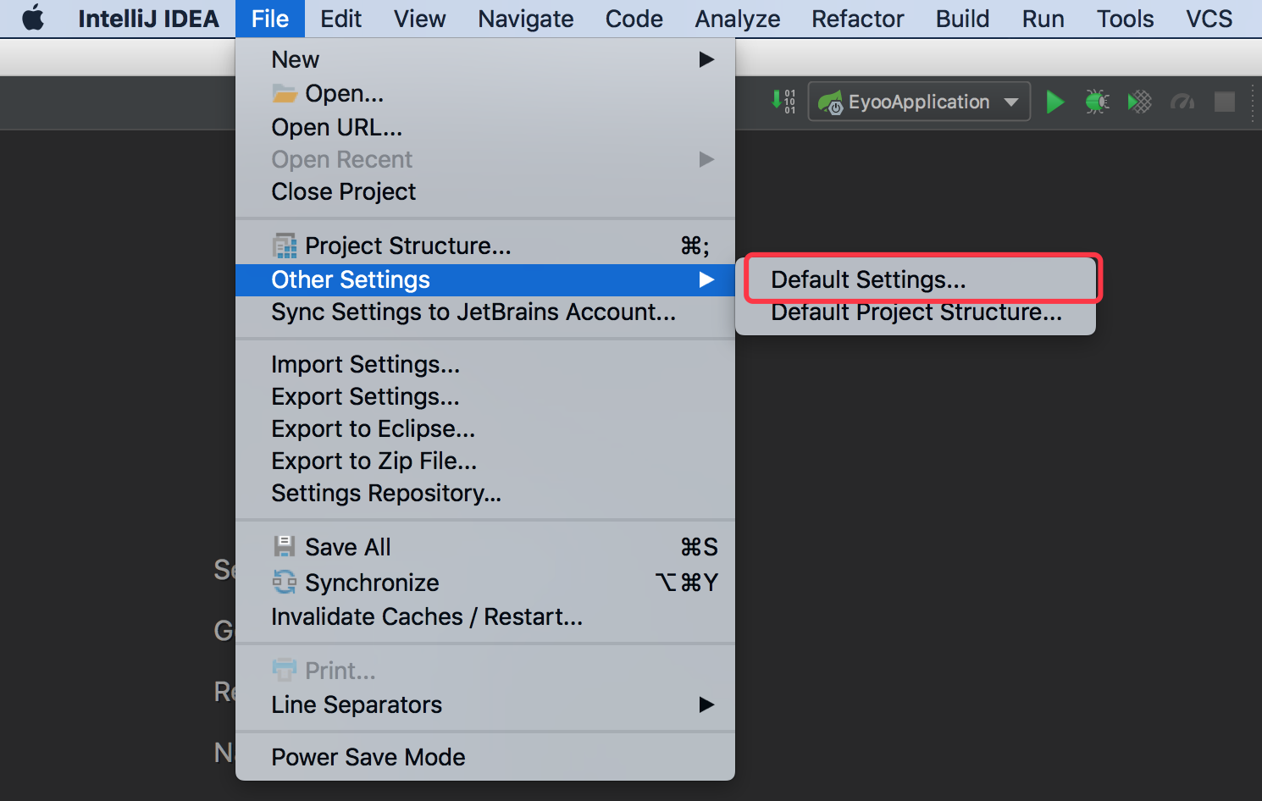The width and height of the screenshot is (1262, 801).
Task: Click the profiler gauge icon
Action: pyautogui.click(x=1182, y=102)
